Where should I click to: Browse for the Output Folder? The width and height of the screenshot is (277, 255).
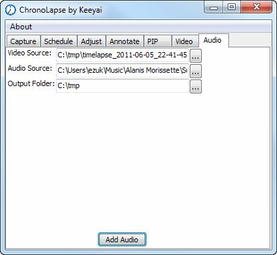tap(196, 86)
